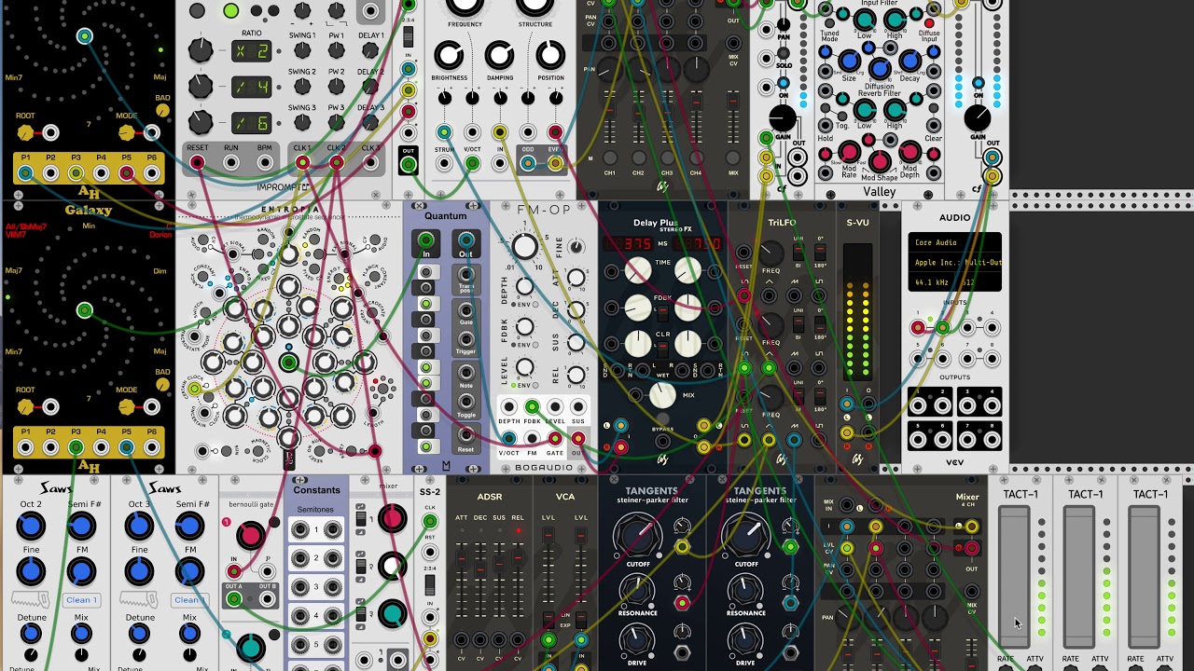Click the Delay Plus MIX knob
Image resolution: width=1194 pixels, height=671 pixels.
coord(661,396)
